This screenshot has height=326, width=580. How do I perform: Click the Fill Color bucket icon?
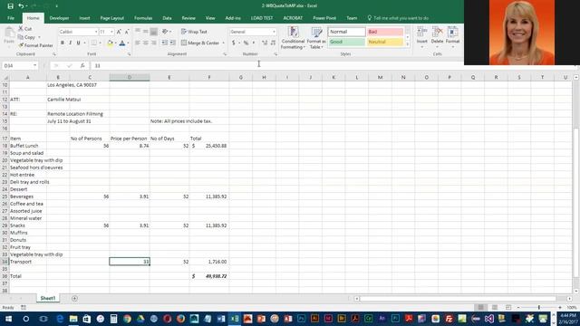110,43
